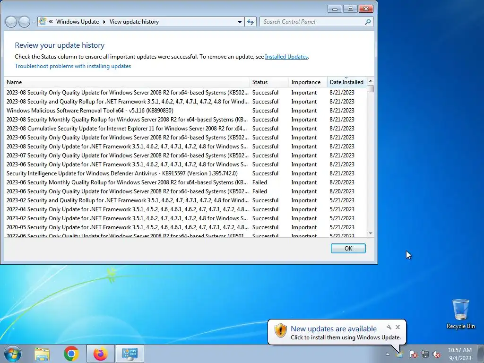This screenshot has height=363, width=484.
Task: Open the recent pages dropdown arrow
Action: (34, 22)
